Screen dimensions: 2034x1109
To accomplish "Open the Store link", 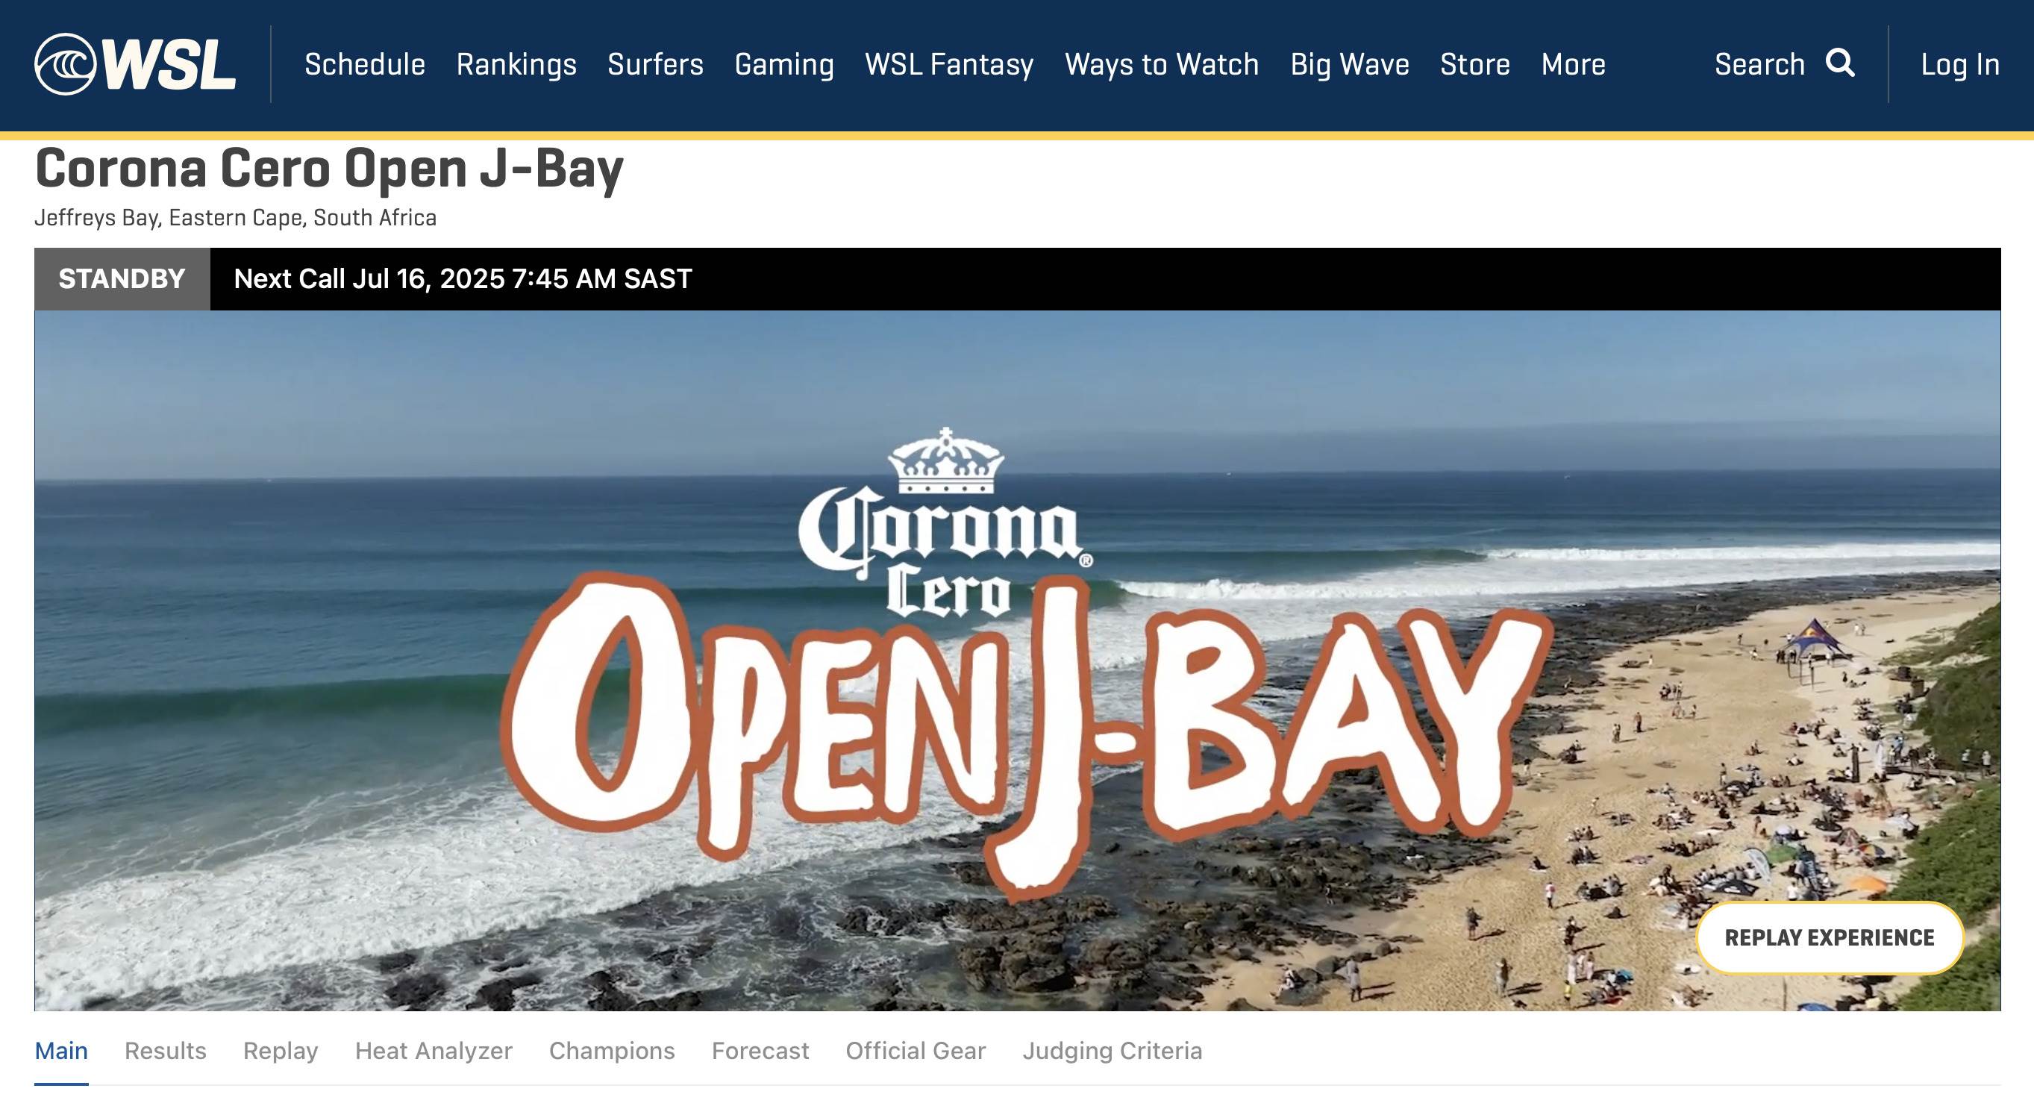I will (x=1475, y=64).
